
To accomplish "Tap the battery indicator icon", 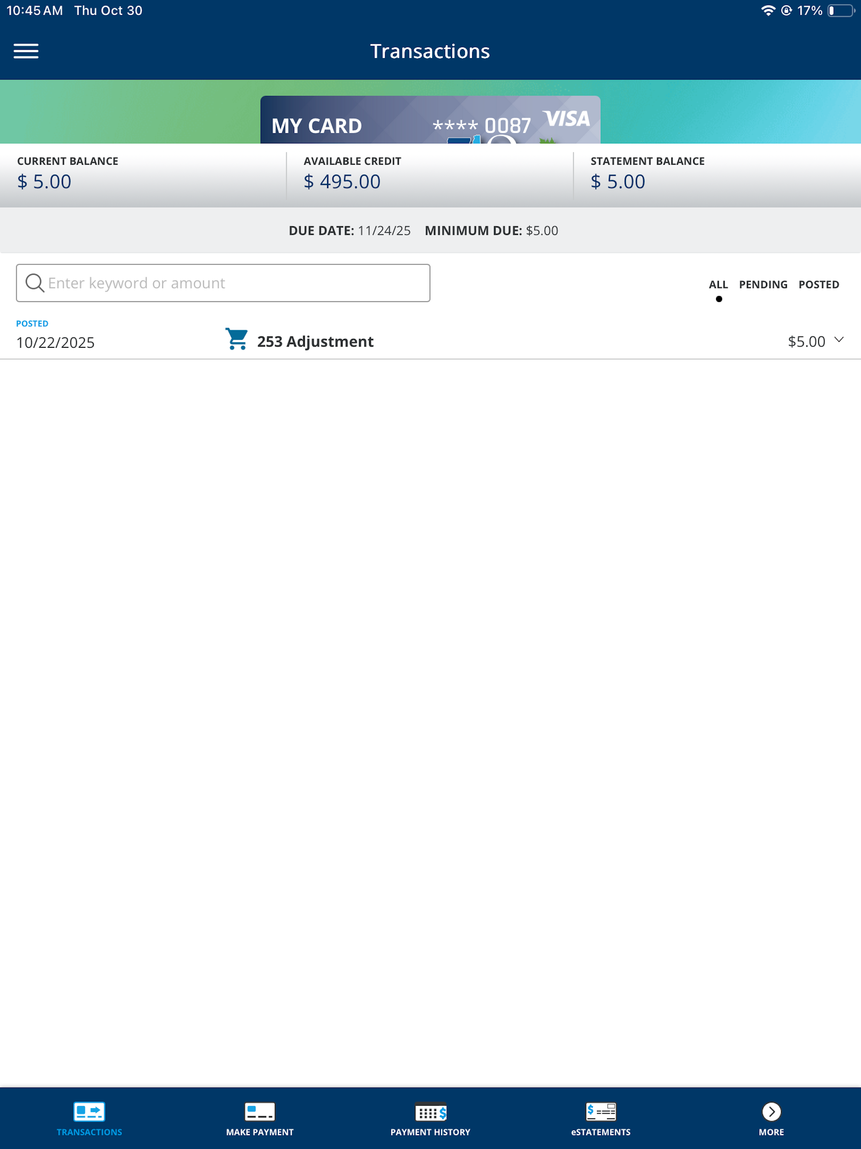I will pyautogui.click(x=841, y=11).
